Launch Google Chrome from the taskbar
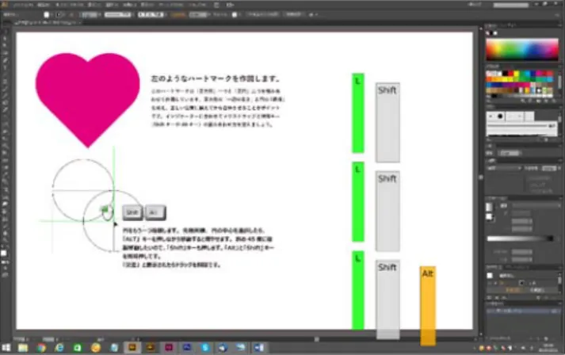Viewport: 565px width, 355px height. (41, 348)
